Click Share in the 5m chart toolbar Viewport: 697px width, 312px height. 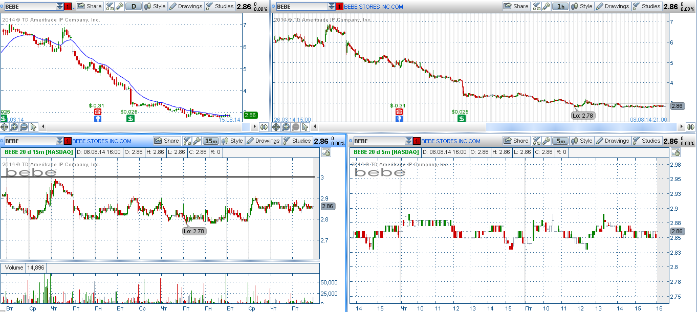click(x=516, y=141)
